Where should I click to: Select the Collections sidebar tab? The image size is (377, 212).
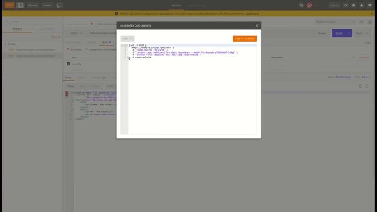click(x=47, y=29)
